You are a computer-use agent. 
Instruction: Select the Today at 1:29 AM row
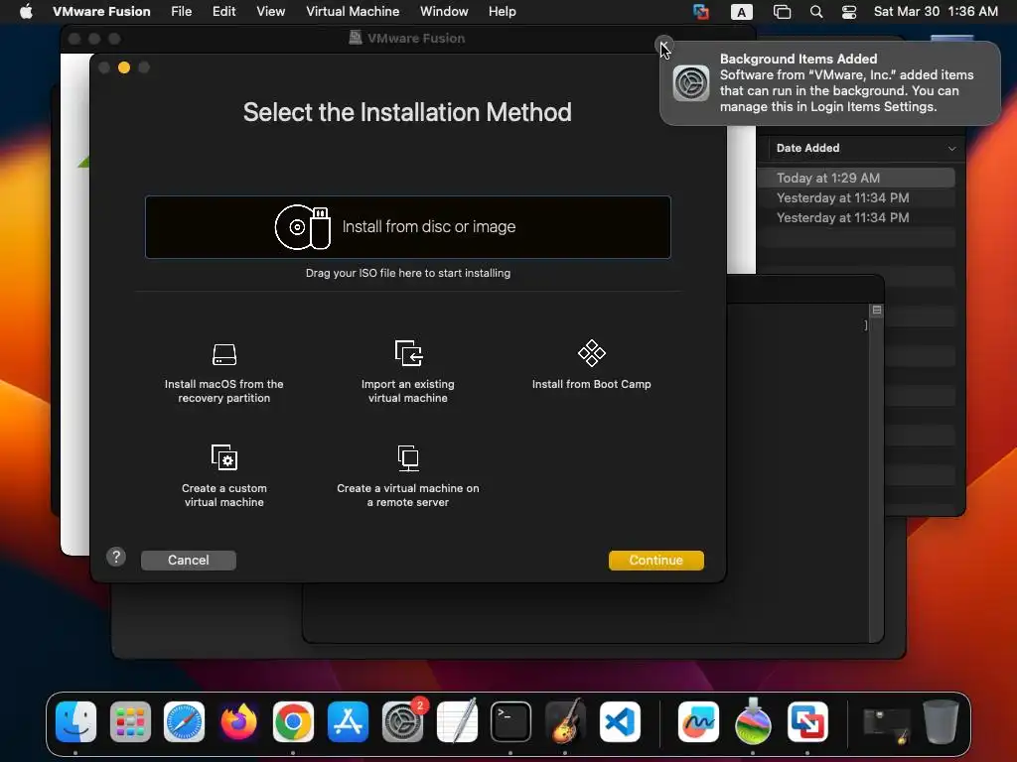coord(856,178)
